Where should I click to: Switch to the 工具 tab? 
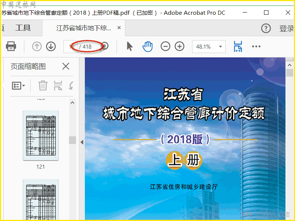click(x=23, y=28)
